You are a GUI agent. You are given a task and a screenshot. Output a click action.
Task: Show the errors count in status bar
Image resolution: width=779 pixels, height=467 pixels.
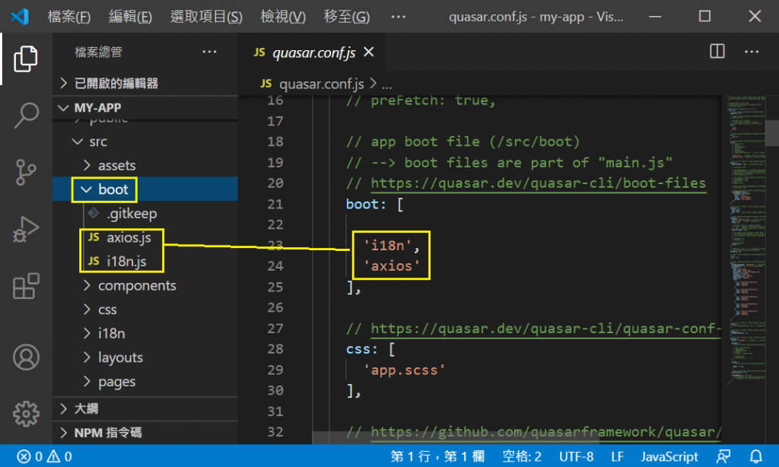(30, 456)
